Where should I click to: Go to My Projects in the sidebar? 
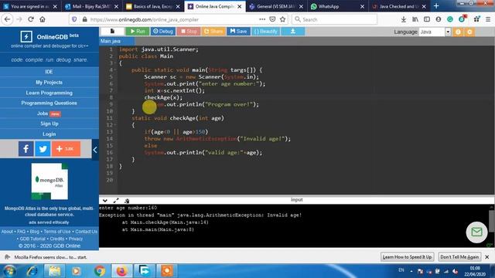point(49,83)
